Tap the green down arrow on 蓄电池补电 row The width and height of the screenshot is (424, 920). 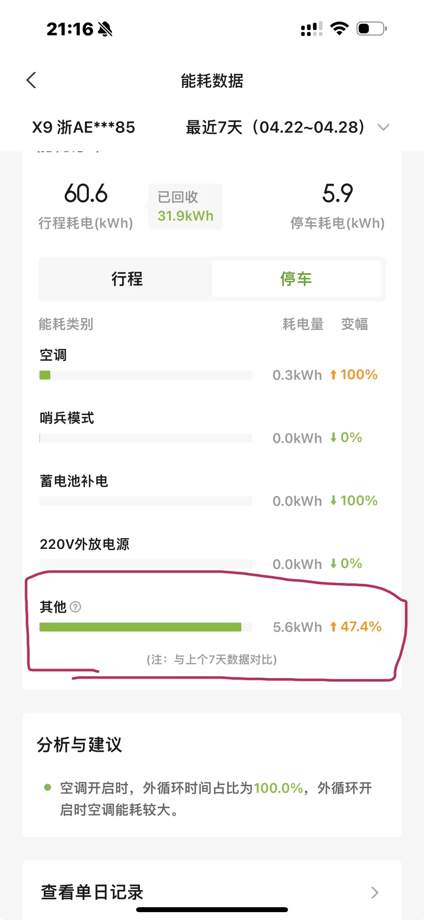(x=333, y=501)
